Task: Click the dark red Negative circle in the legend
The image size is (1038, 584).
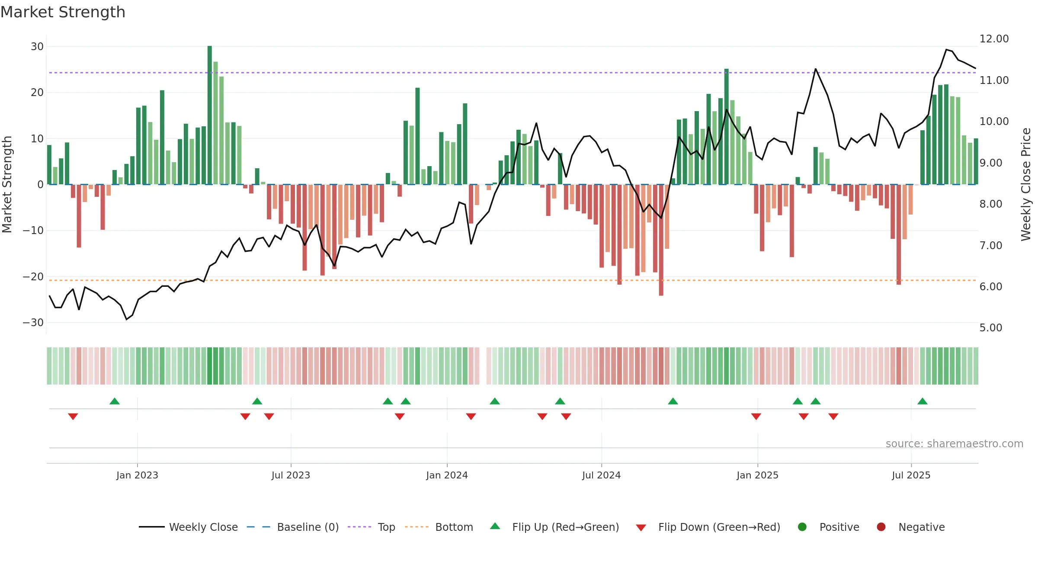Action: pyautogui.click(x=881, y=527)
